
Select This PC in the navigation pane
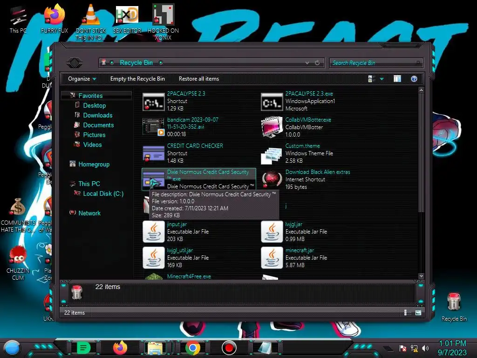(x=89, y=184)
